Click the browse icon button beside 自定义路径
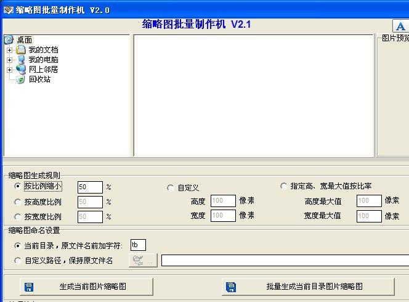409x302 pixels. tap(143, 260)
